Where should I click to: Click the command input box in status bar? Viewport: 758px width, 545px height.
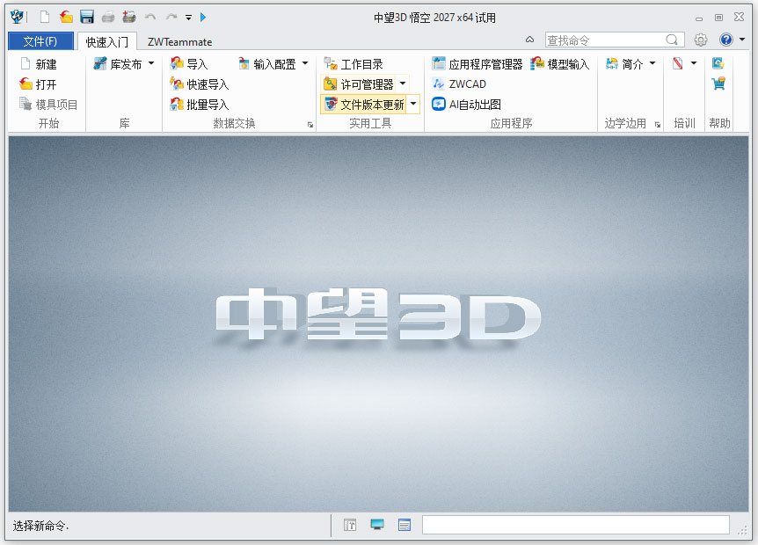pos(575,525)
